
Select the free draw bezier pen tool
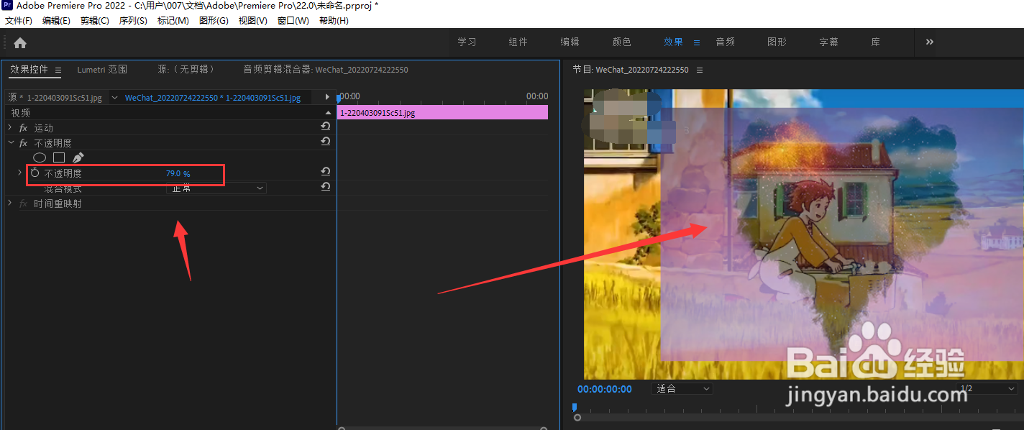point(78,157)
